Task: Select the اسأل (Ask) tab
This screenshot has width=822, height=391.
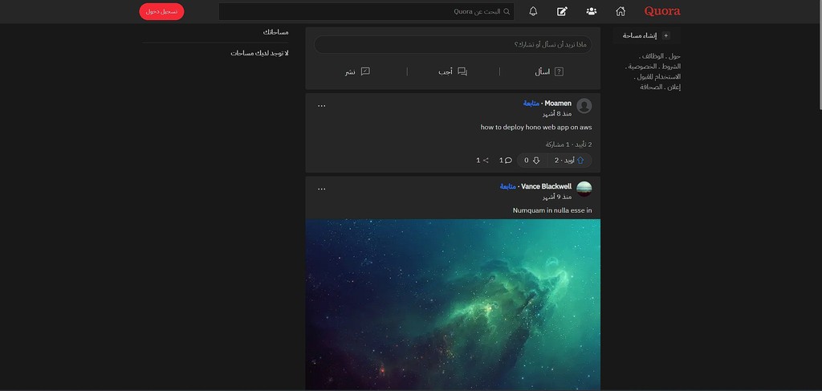Action: coord(548,71)
